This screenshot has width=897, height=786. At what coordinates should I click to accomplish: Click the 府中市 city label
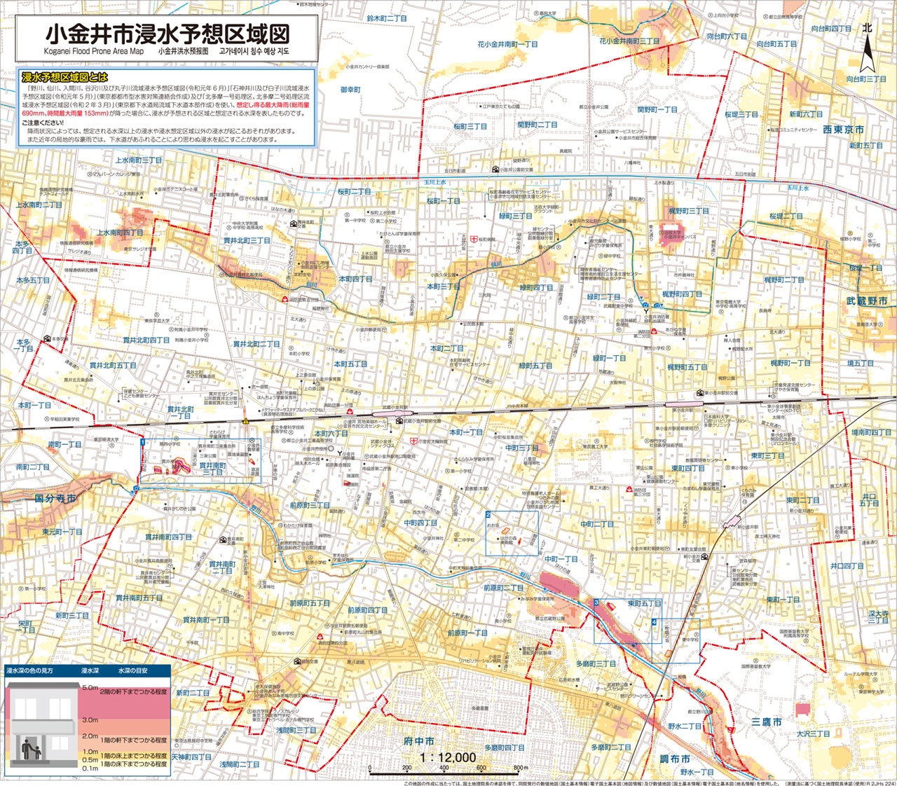(419, 741)
